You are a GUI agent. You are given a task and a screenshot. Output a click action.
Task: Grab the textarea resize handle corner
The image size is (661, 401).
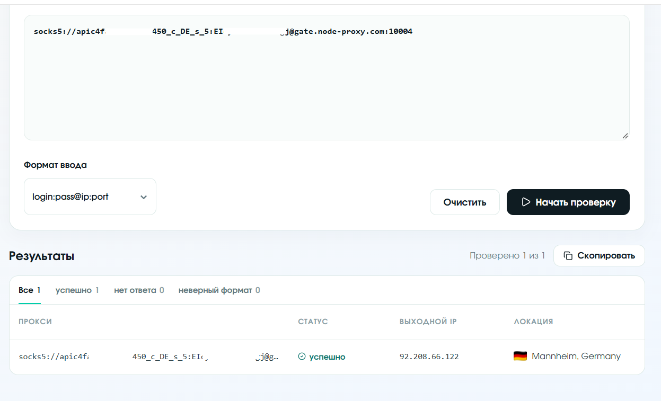(x=625, y=136)
